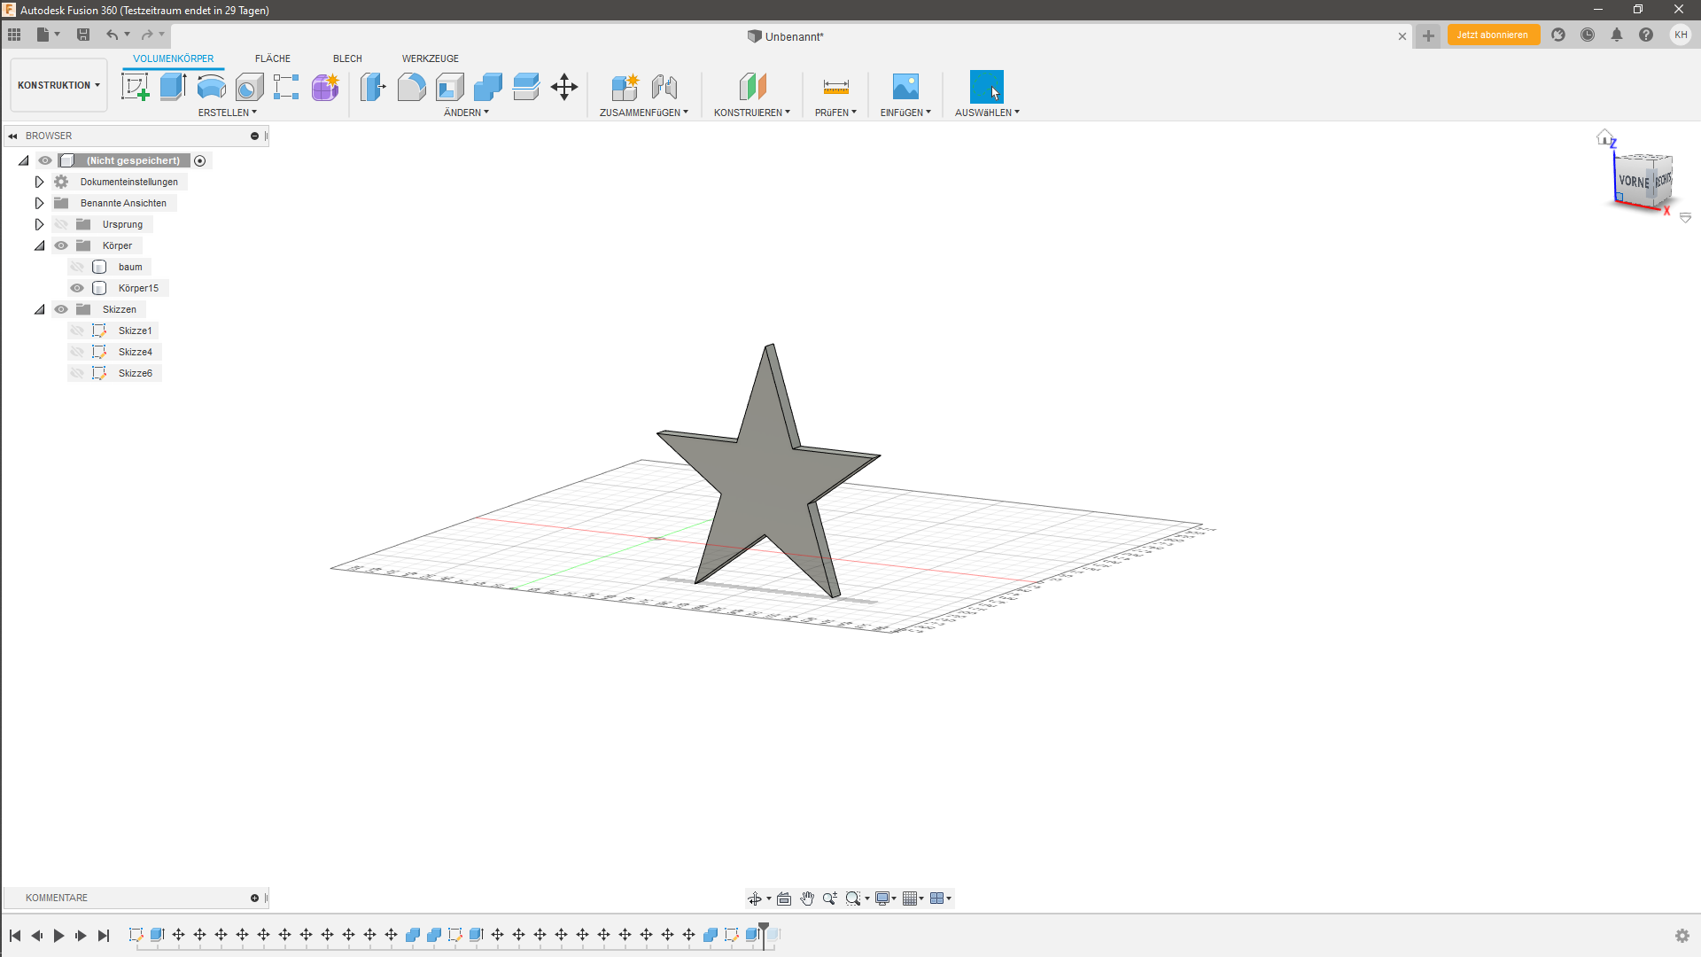This screenshot has height=957, width=1701.
Task: Unhide sketch Skizze4
Action: click(x=77, y=351)
